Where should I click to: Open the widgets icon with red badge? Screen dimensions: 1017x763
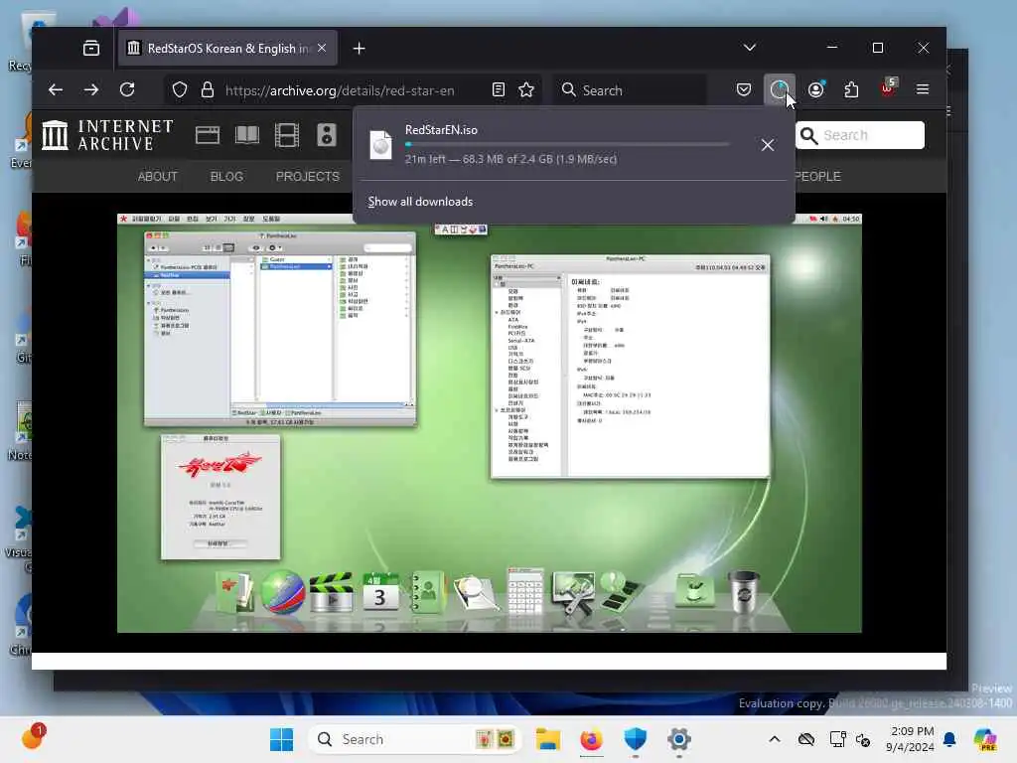click(33, 738)
